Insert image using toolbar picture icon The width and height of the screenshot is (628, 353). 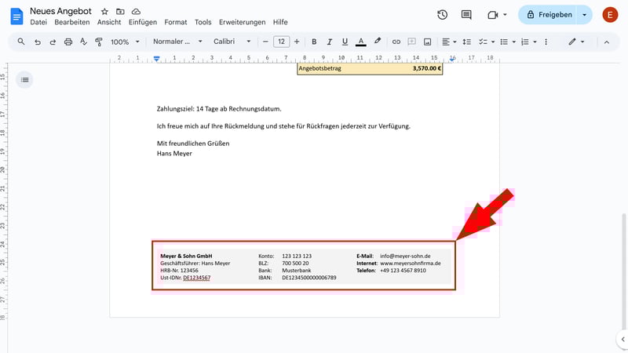click(428, 42)
